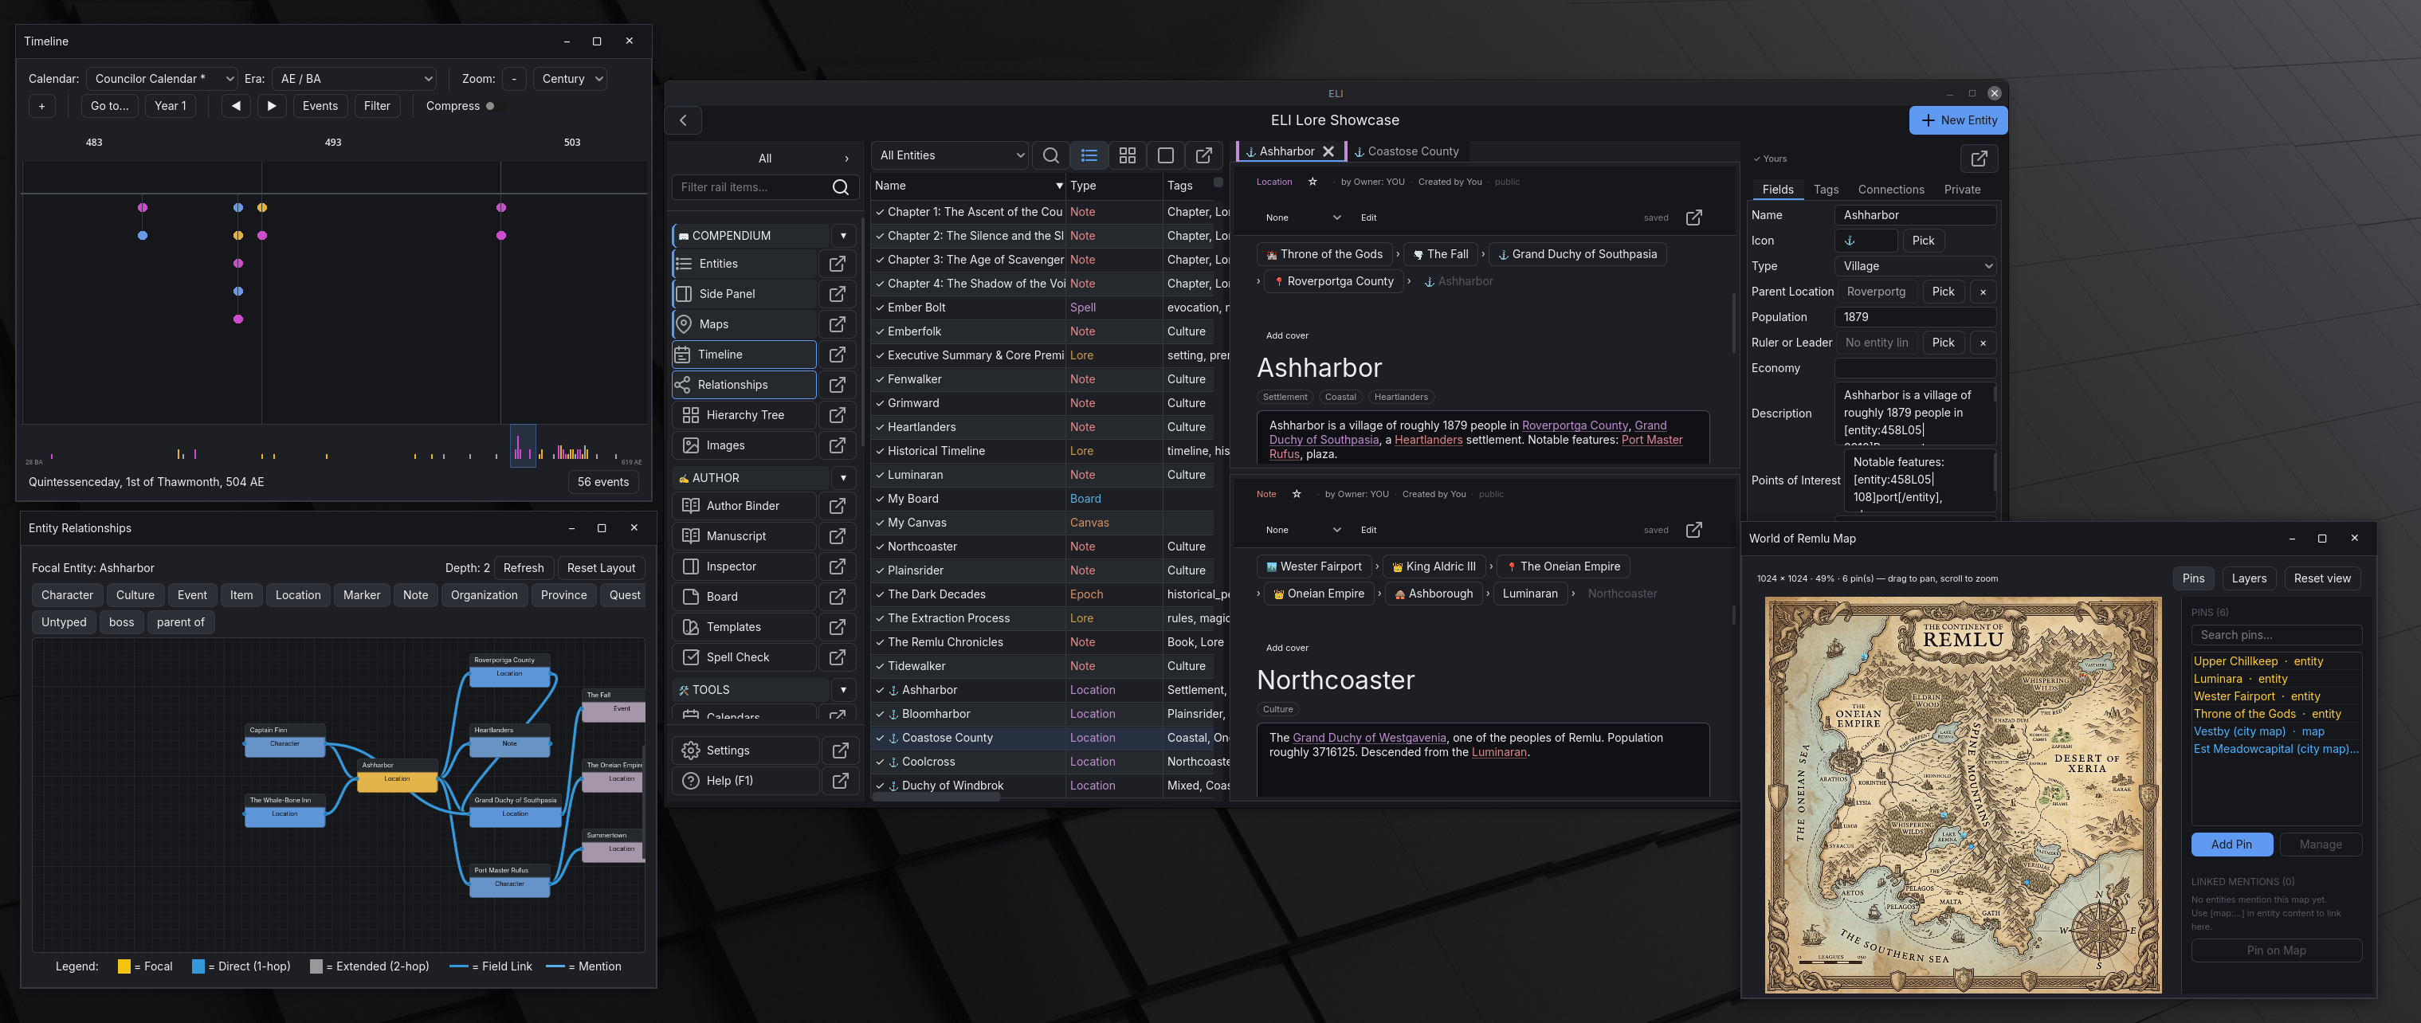Image resolution: width=2421 pixels, height=1023 pixels.
Task: Toggle the Untyped relationship filter
Action: tap(64, 623)
